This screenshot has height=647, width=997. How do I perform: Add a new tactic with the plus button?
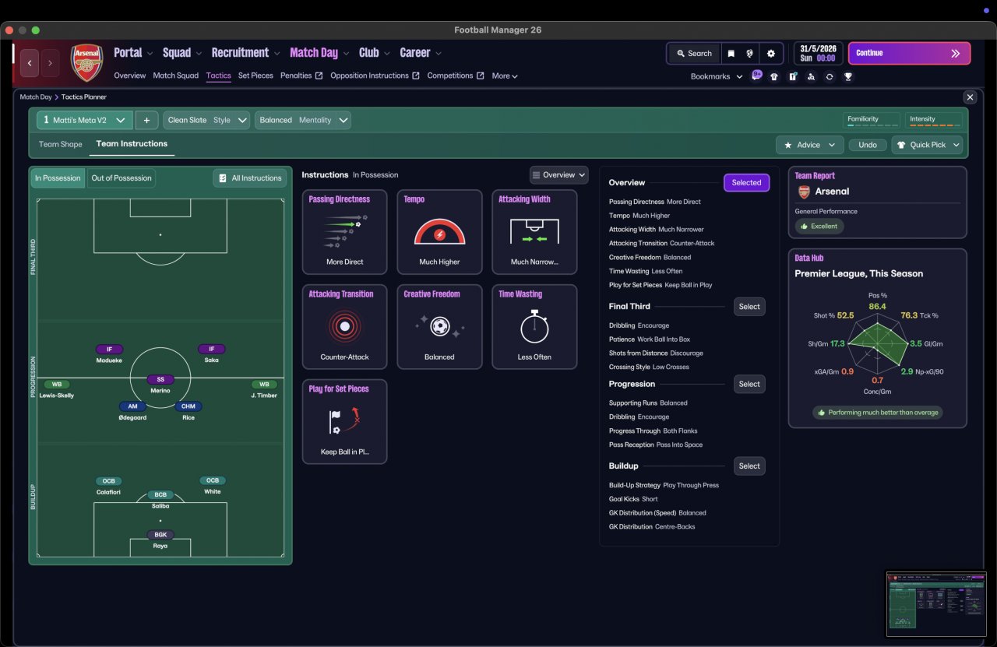tap(146, 120)
